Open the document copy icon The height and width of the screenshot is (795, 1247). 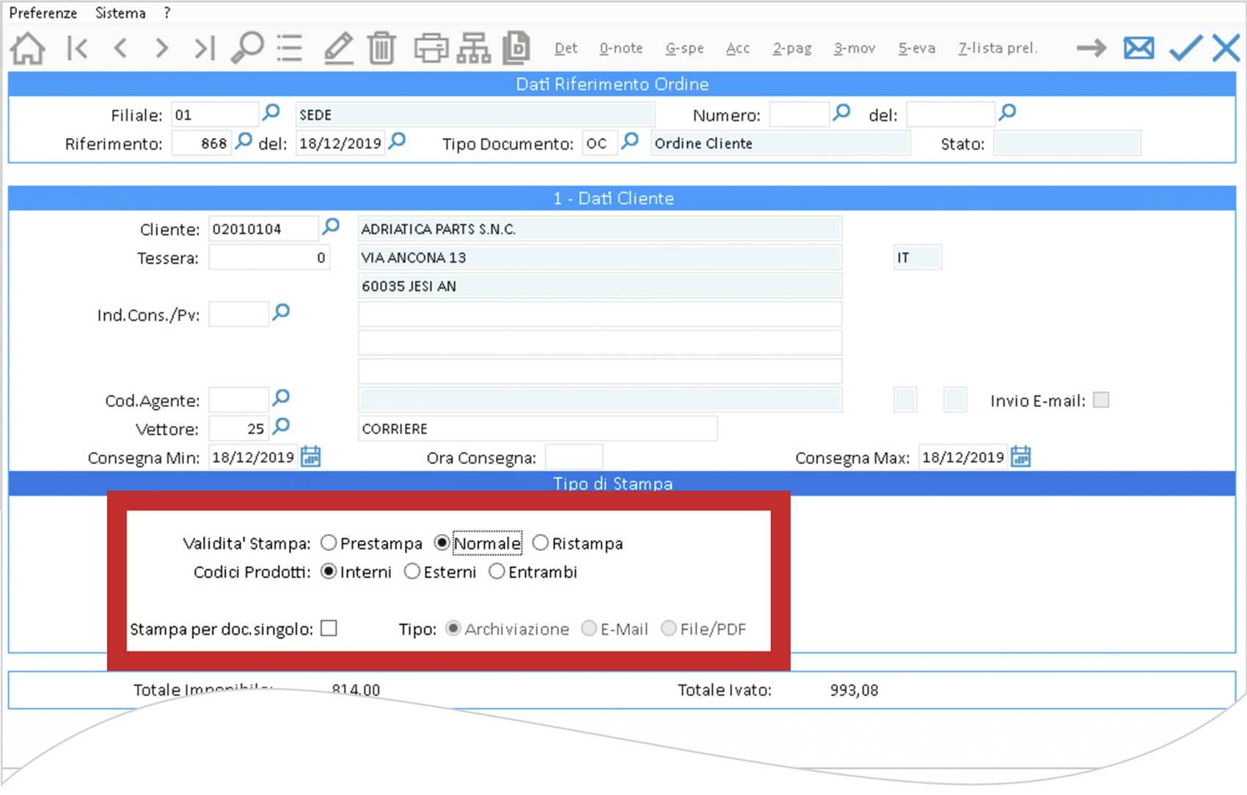(x=516, y=48)
